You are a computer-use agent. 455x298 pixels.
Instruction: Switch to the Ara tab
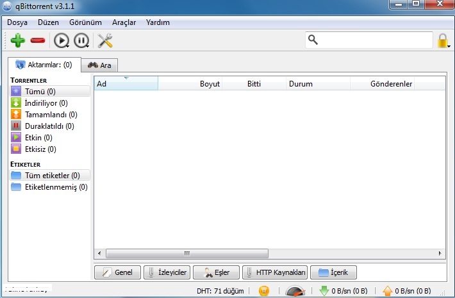[100, 65]
